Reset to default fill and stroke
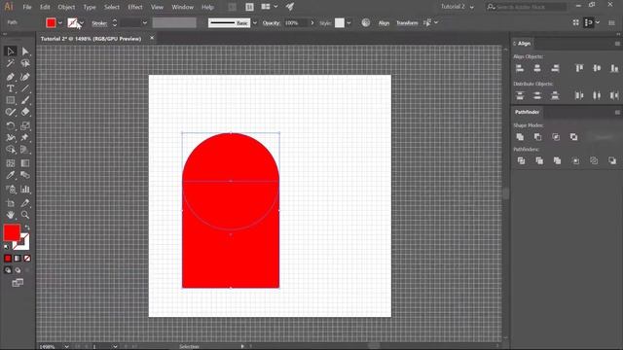 (6, 247)
